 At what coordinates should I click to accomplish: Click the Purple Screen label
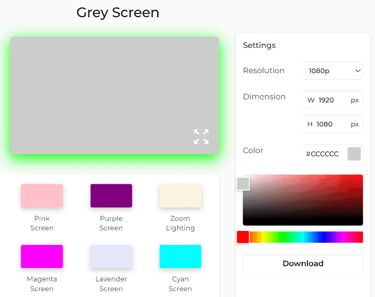click(111, 223)
